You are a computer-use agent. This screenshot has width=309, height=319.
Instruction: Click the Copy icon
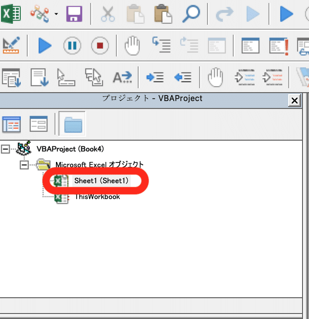point(135,14)
